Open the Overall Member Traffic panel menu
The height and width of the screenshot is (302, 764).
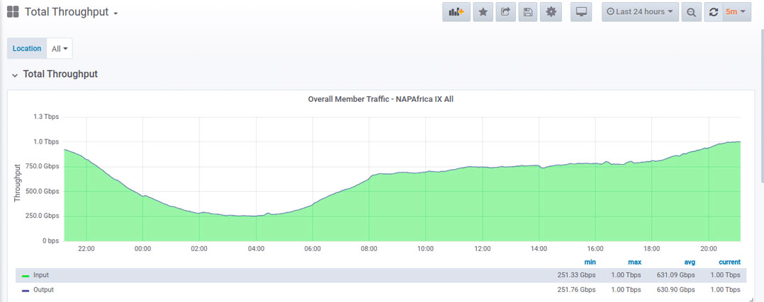pyautogui.click(x=381, y=99)
